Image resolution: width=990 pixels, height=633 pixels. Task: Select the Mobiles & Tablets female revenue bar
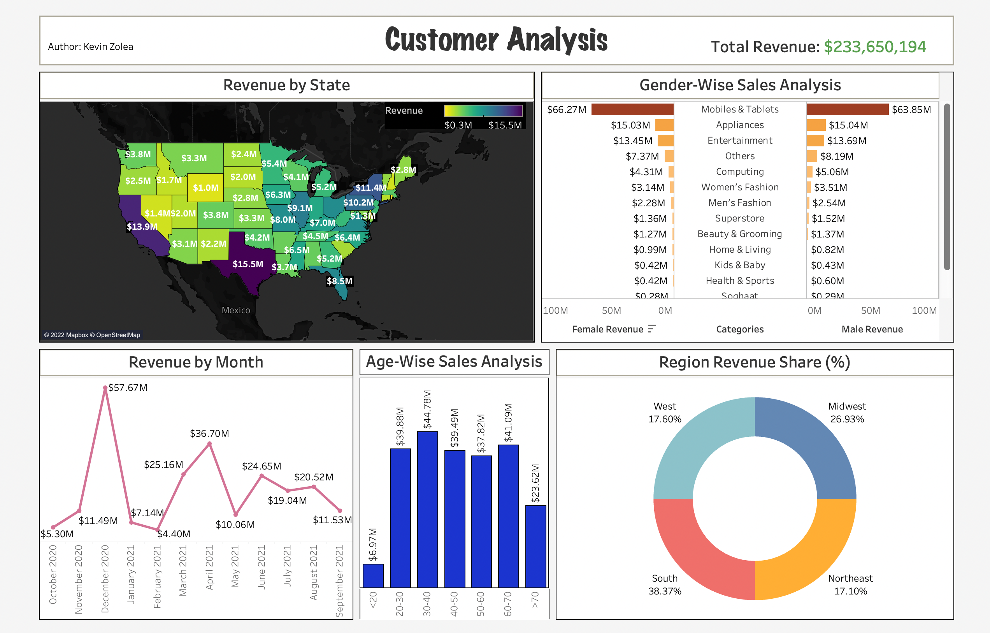tap(632, 110)
